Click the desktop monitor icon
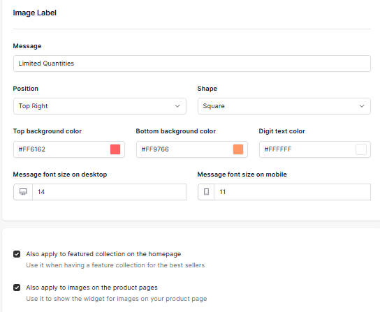Screen dimensions: 380x312 coord(23,192)
